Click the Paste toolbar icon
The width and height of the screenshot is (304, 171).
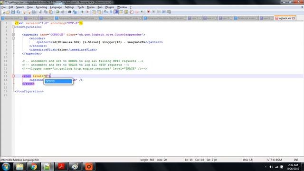point(51,12)
